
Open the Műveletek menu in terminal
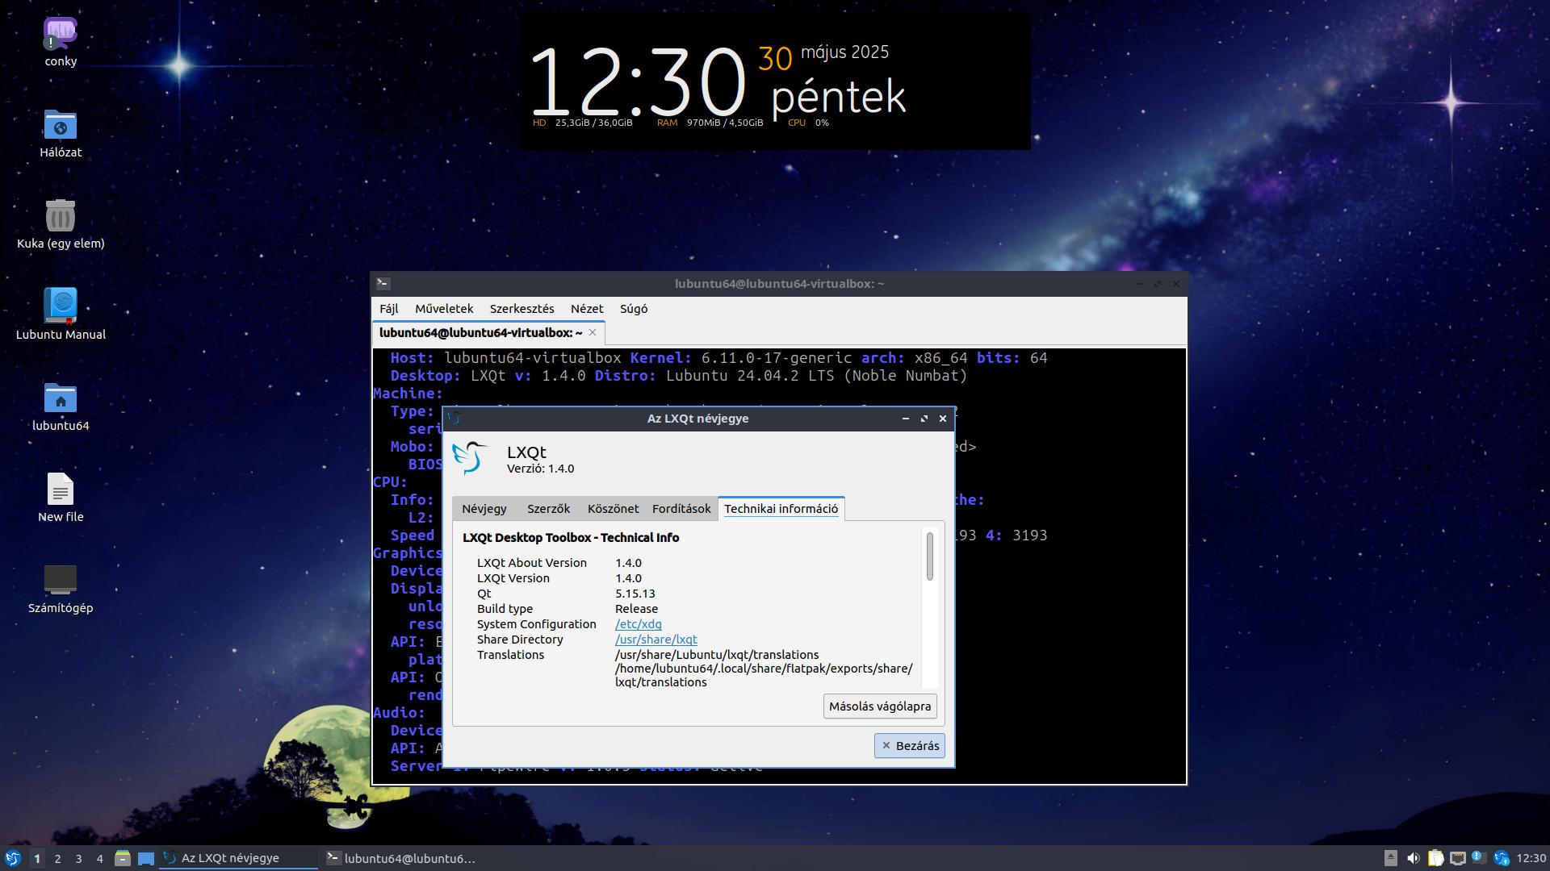pos(444,309)
